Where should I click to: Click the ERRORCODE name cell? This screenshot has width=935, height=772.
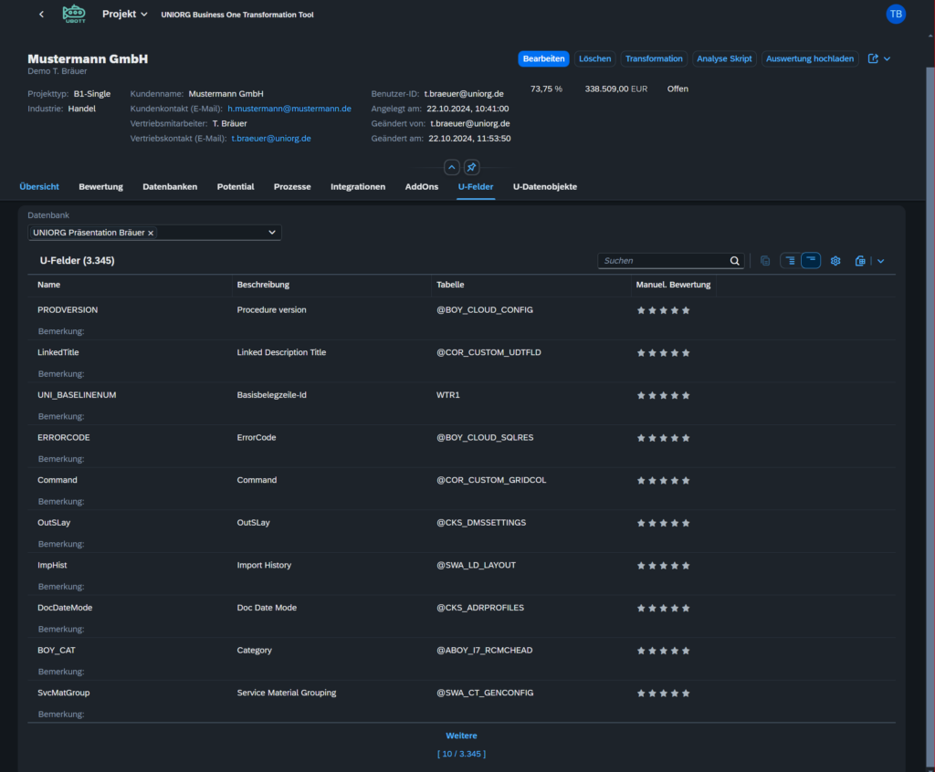64,438
